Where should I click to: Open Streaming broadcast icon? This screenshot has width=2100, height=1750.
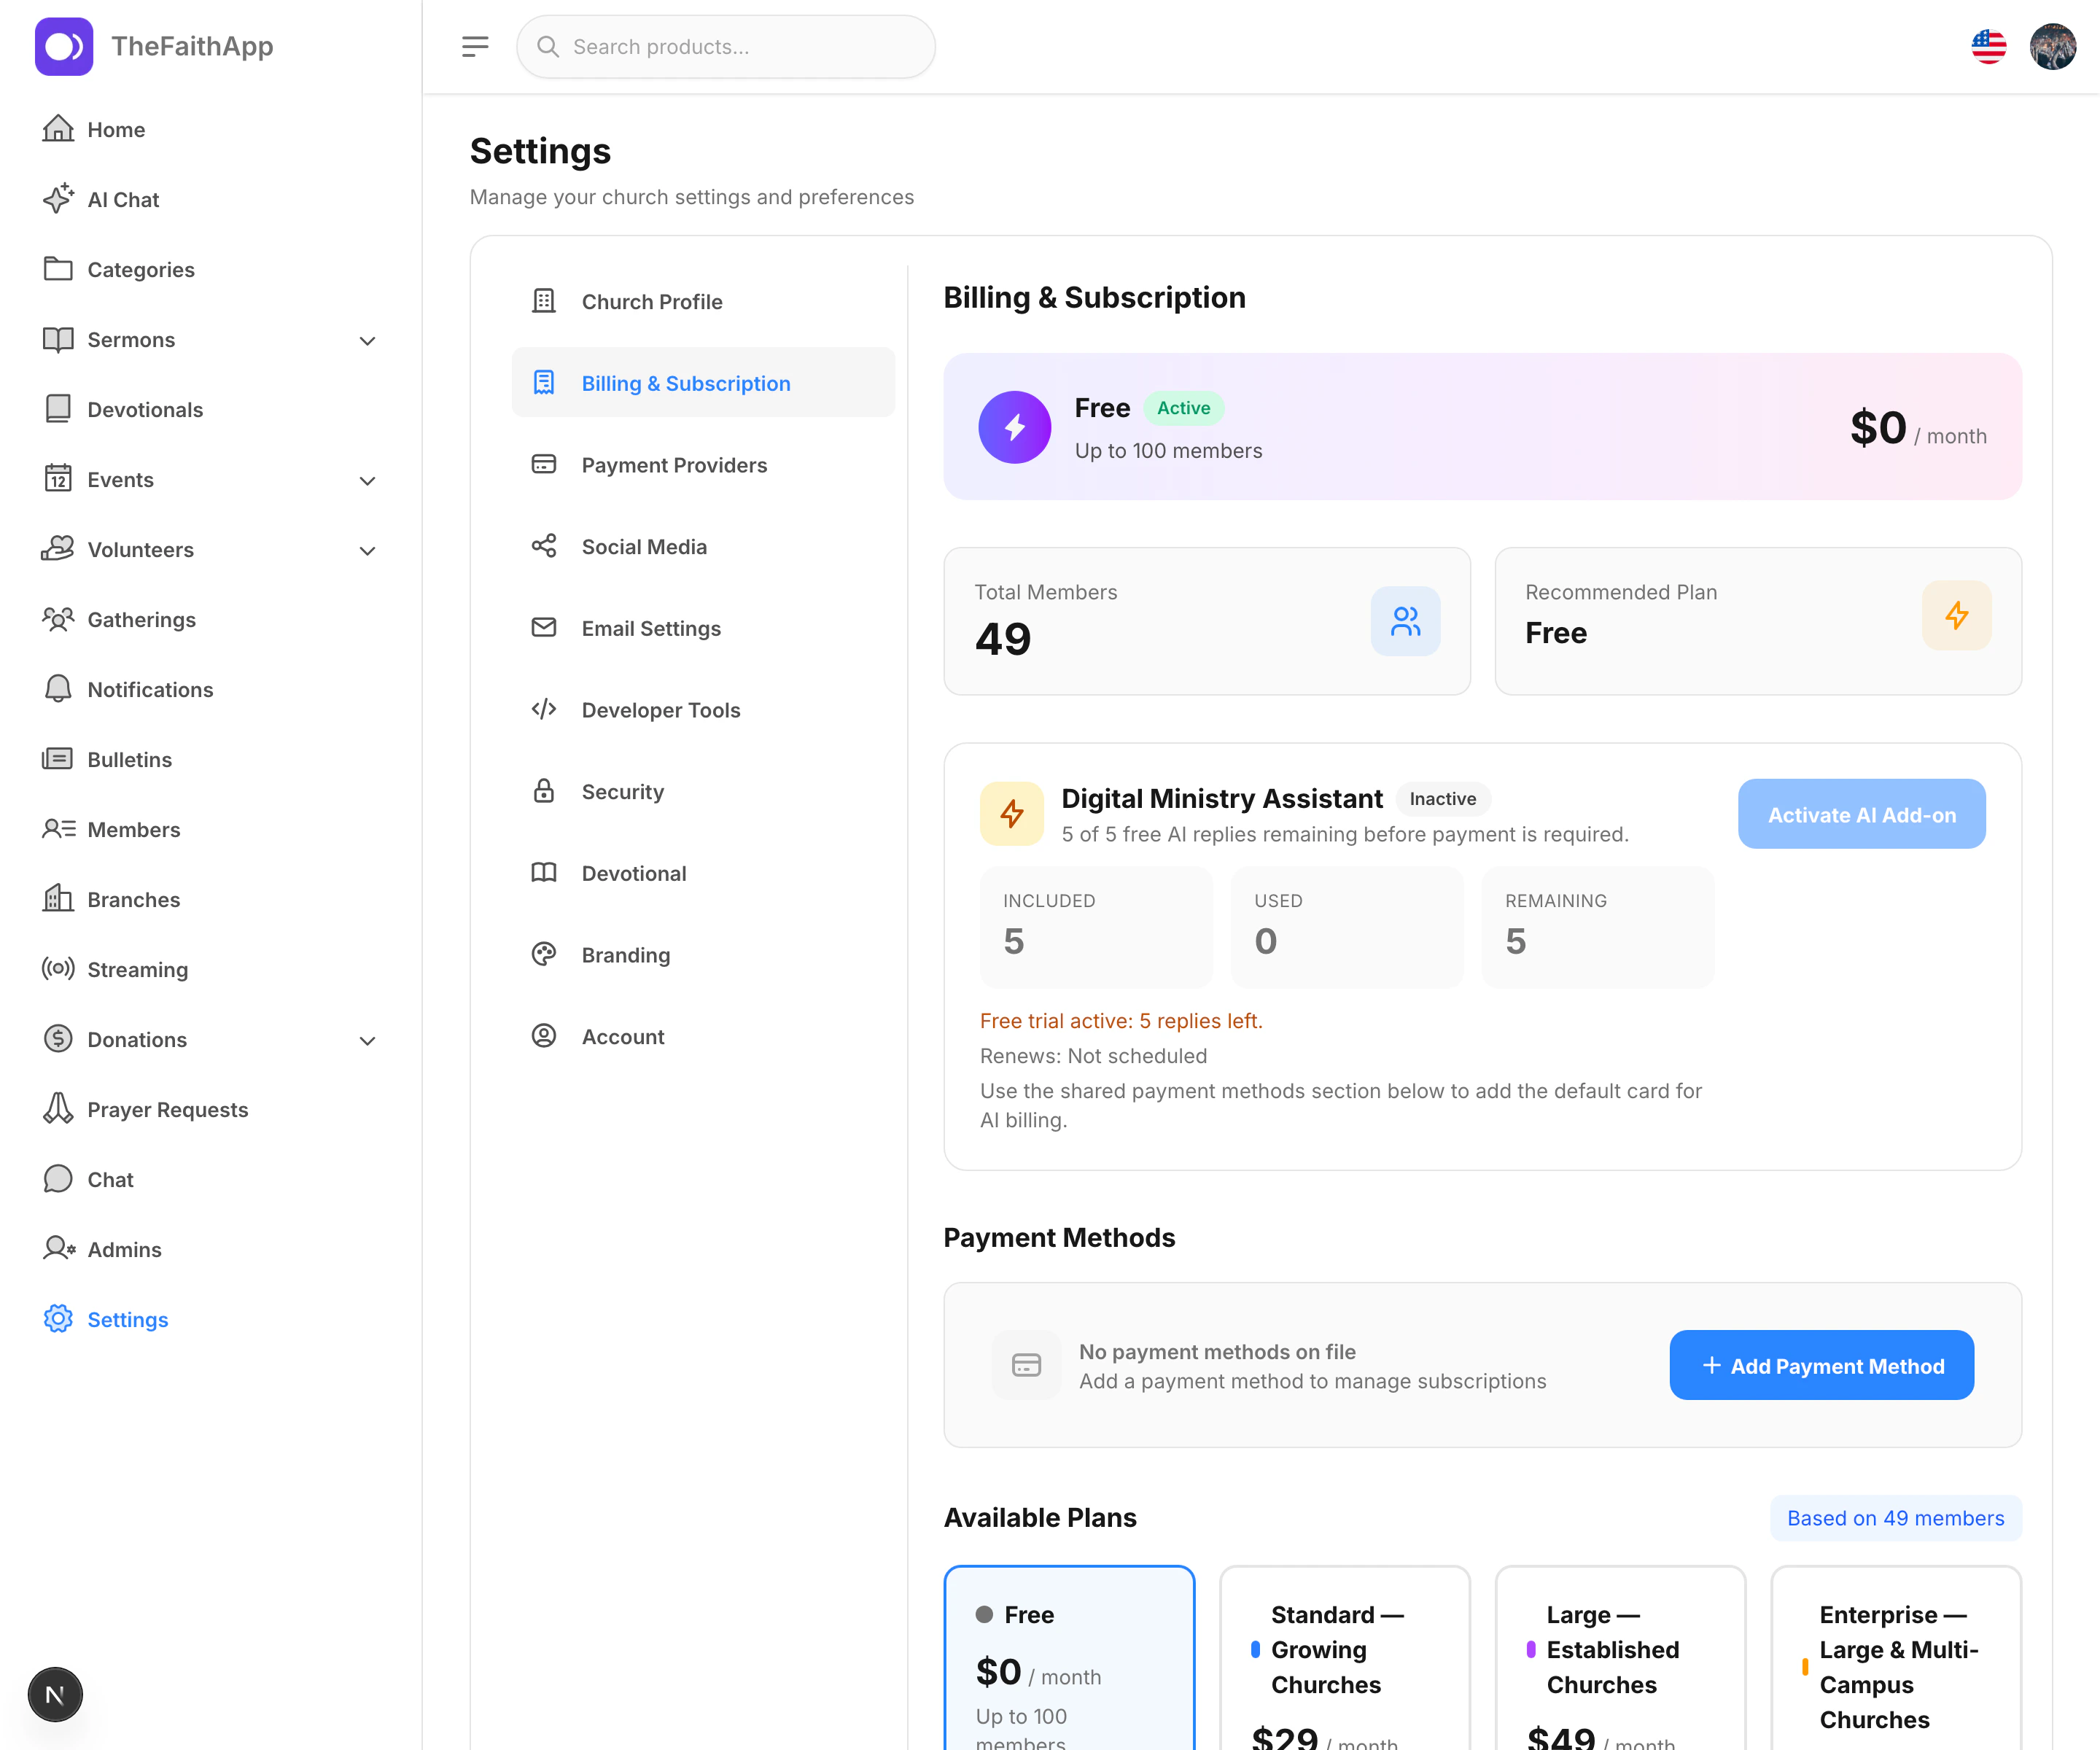click(x=58, y=968)
